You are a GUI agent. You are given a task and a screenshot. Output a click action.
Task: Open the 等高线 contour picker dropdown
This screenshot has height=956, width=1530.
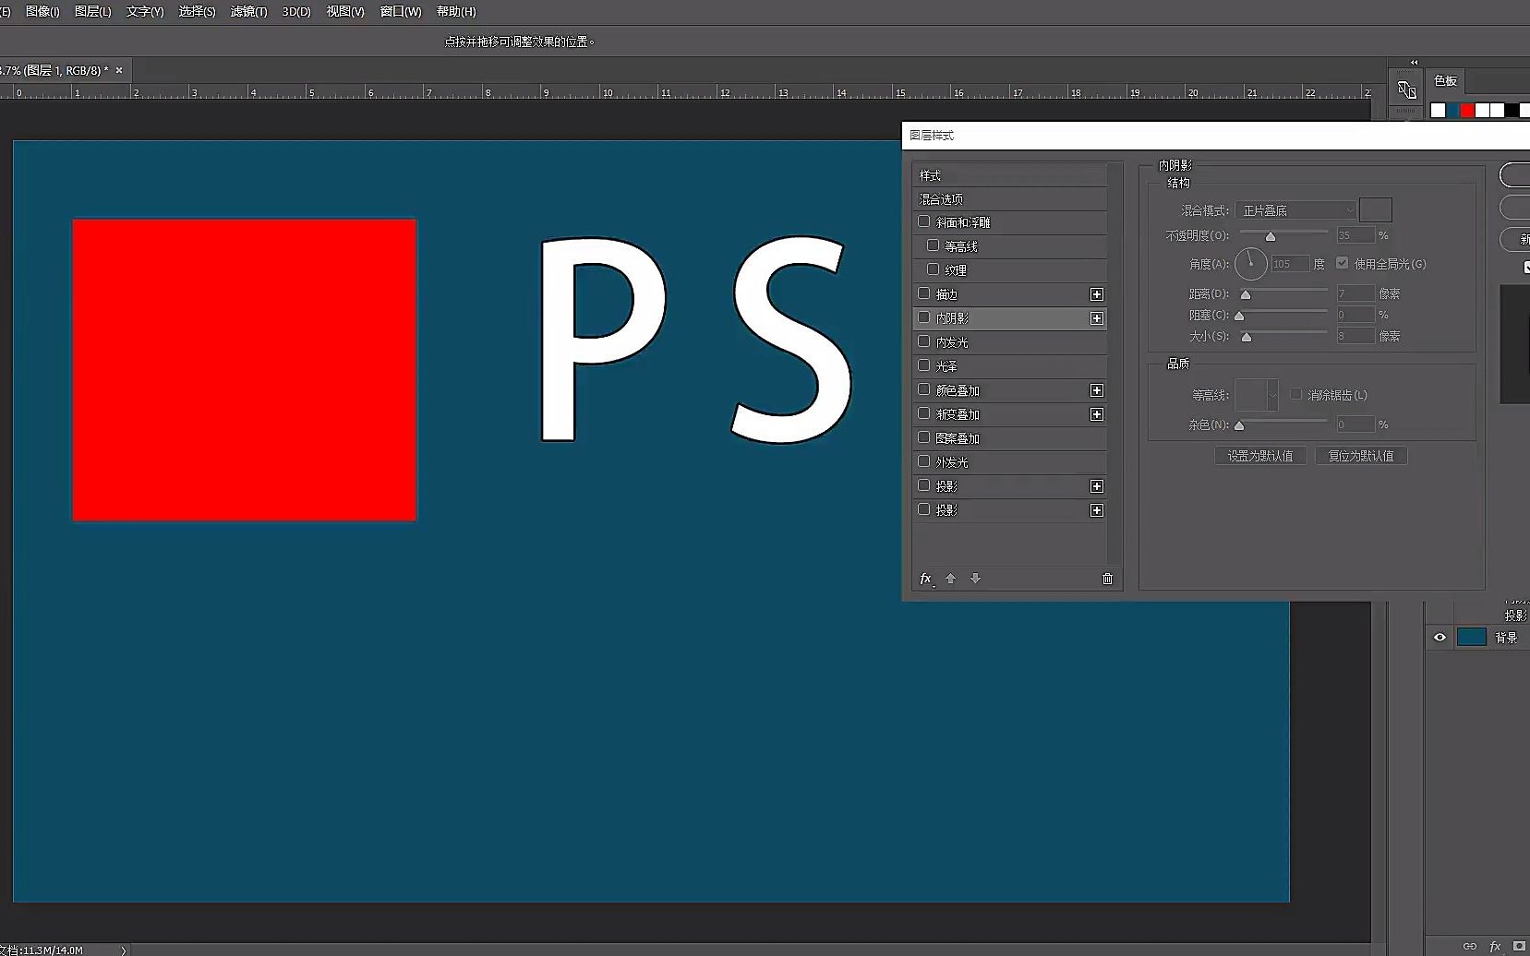coord(1272,395)
